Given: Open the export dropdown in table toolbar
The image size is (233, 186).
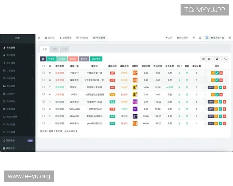Looking at the screenshot, I should point(218,59).
